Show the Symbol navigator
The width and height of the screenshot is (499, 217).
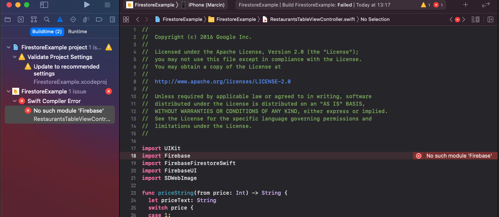pos(34,19)
